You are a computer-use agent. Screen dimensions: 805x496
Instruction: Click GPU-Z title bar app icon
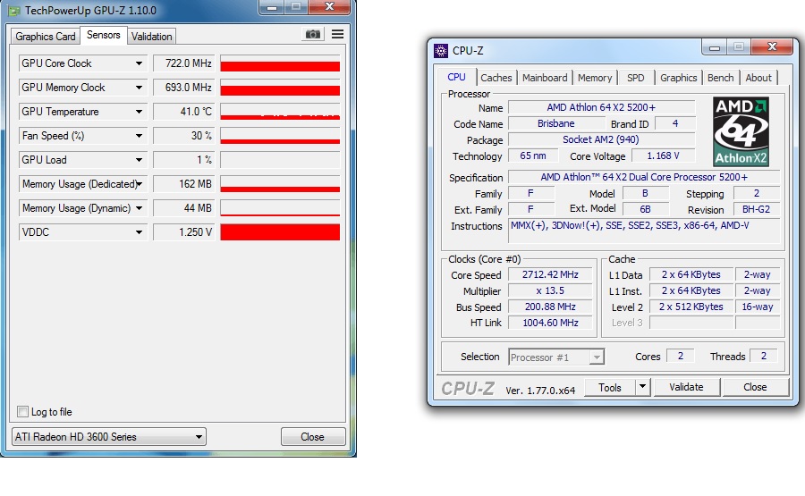click(13, 10)
